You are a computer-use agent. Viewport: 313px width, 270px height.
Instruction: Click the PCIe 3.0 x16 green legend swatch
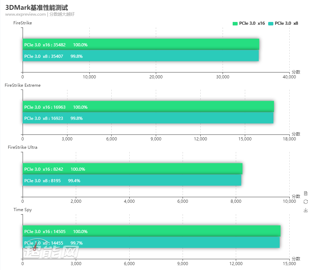point(235,24)
